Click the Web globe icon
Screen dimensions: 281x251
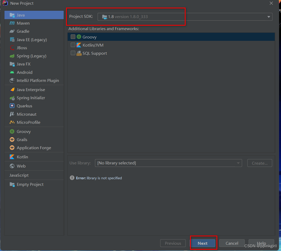pos(12,166)
